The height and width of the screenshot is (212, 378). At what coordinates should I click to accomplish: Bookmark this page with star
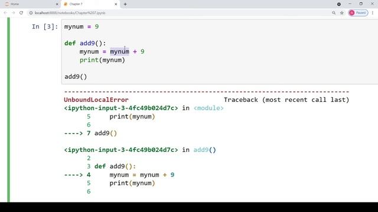tap(342, 13)
